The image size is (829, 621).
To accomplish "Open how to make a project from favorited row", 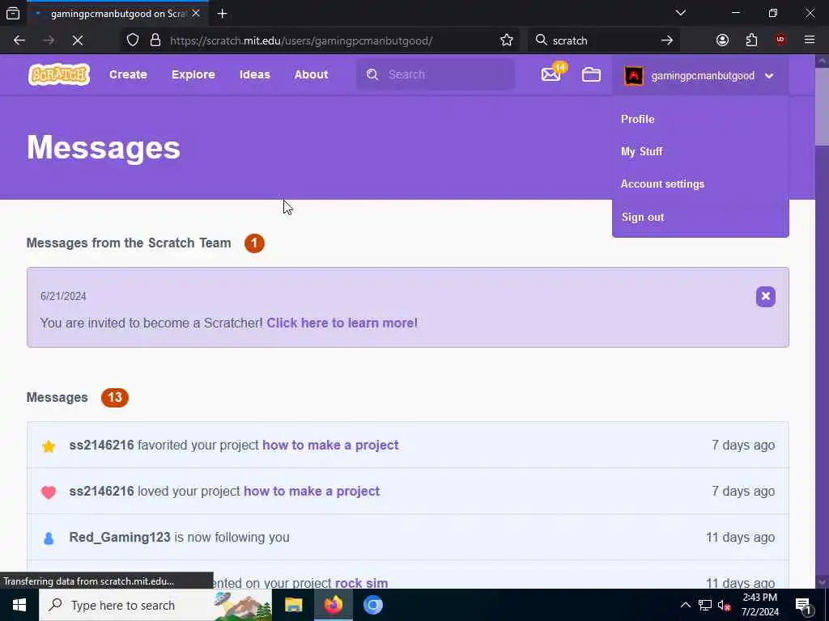I will pos(330,446).
